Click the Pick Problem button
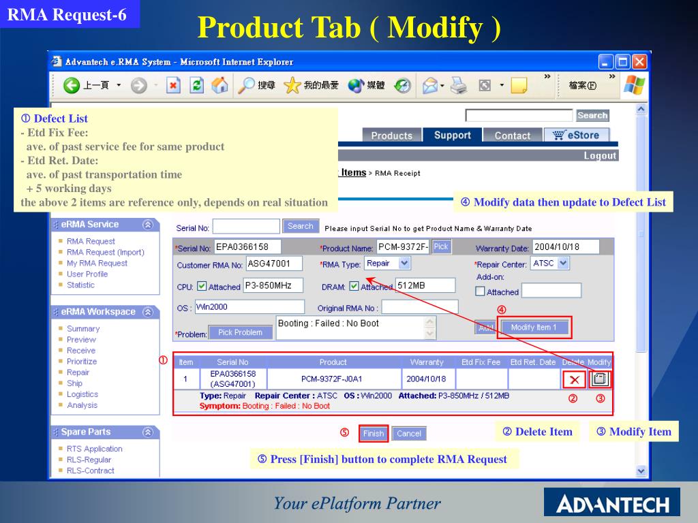This screenshot has height=523, width=698. tap(240, 332)
